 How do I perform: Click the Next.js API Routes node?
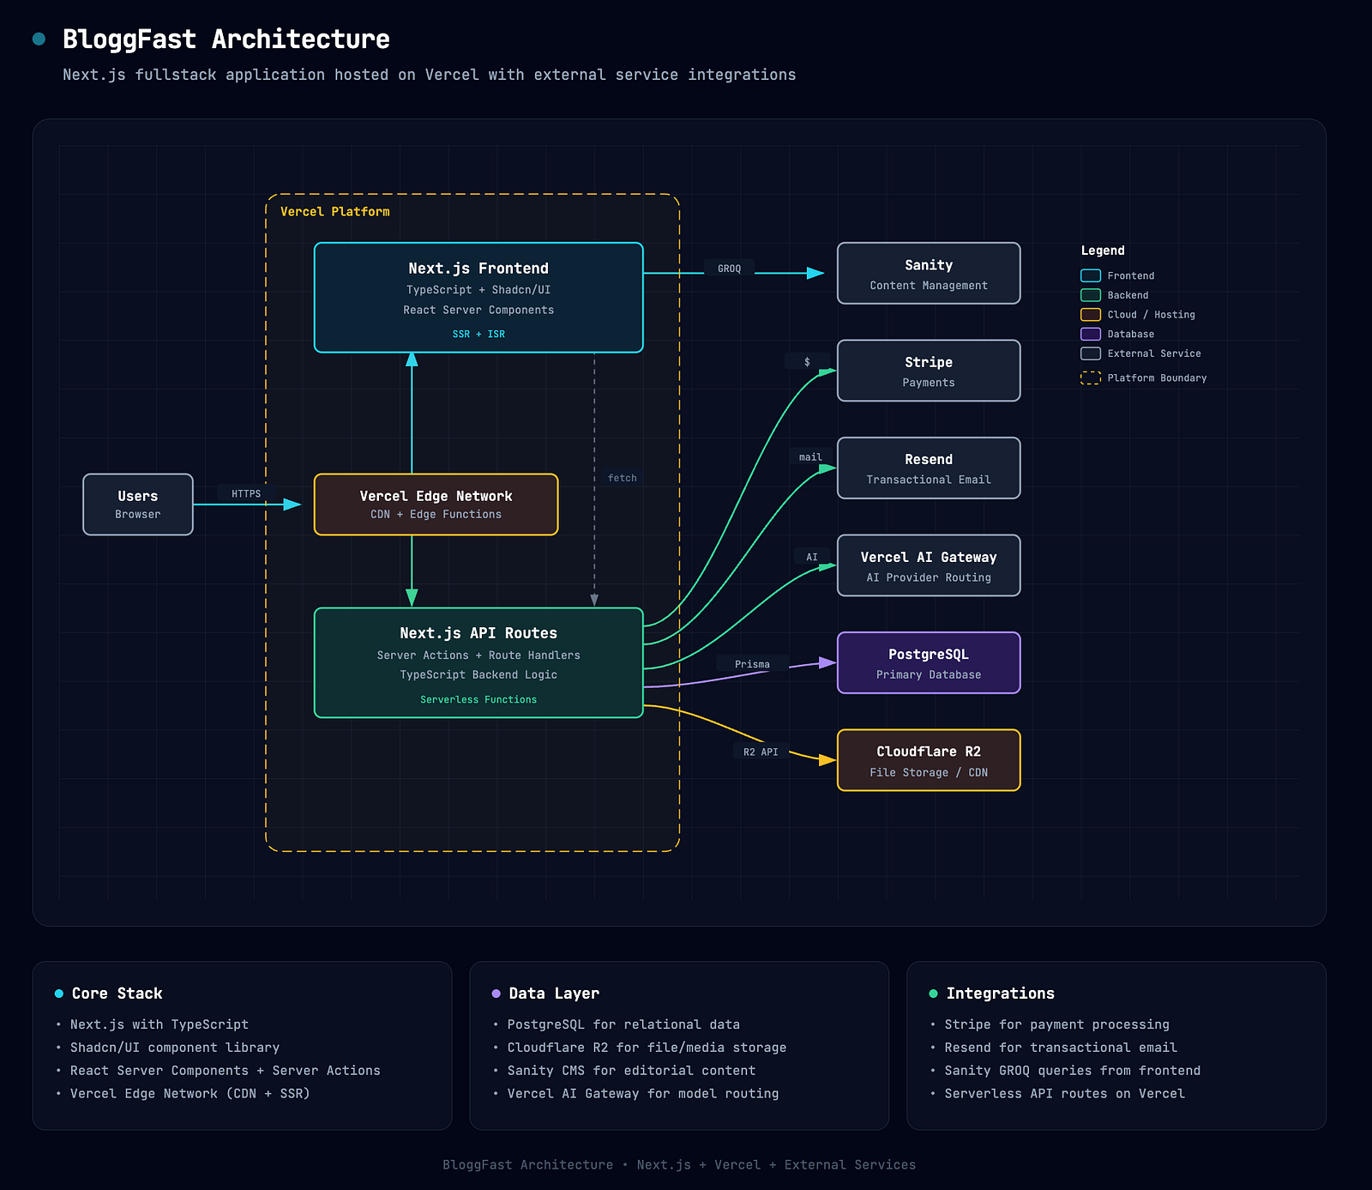[478, 662]
